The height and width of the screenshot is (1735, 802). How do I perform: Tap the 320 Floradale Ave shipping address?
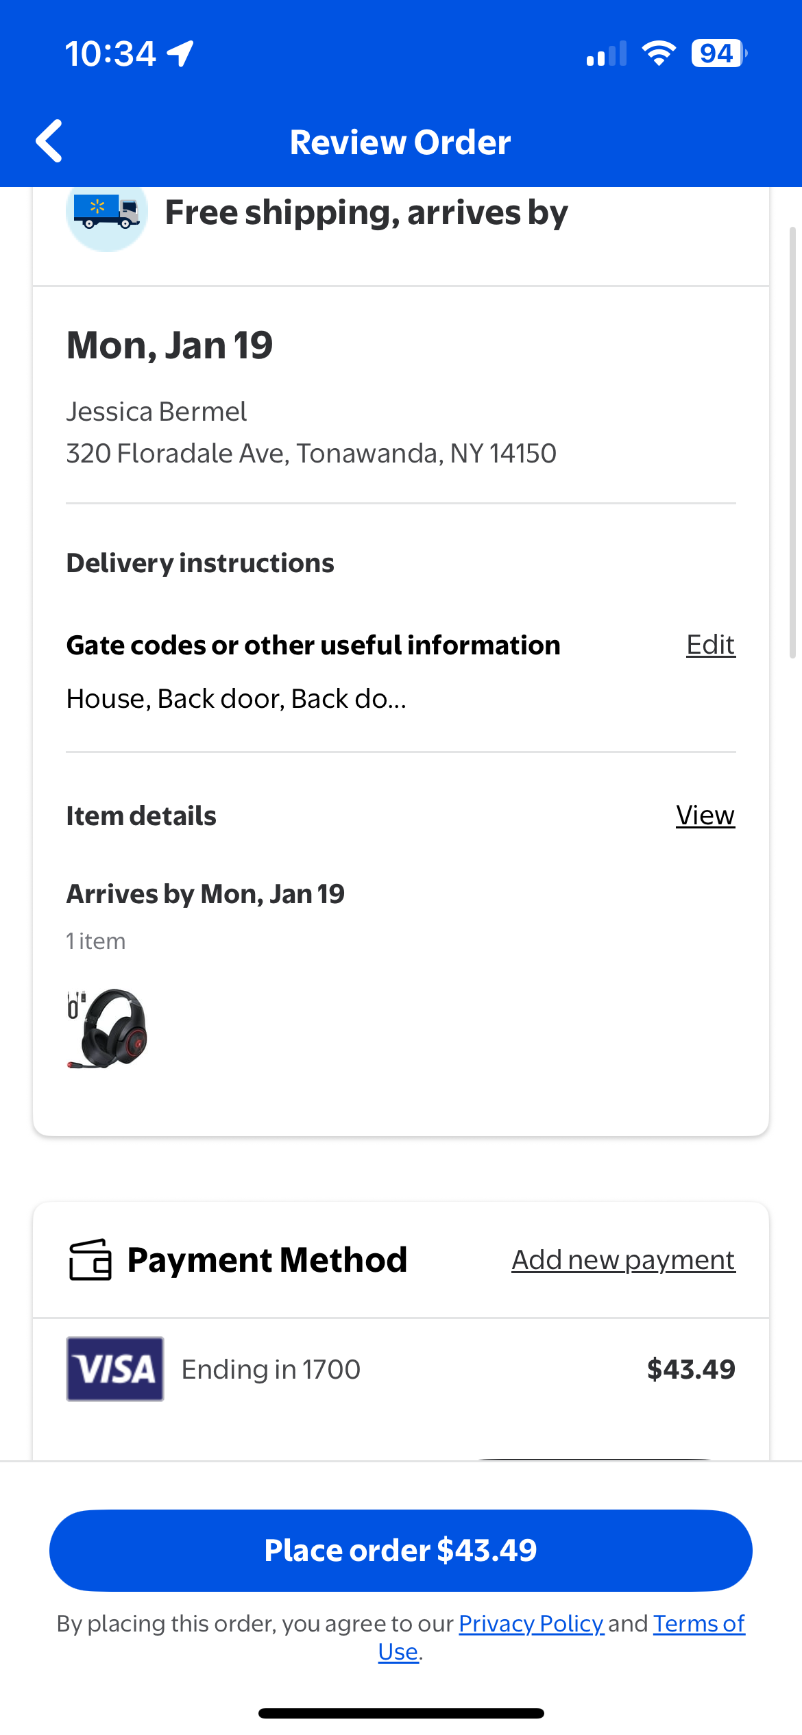(x=311, y=453)
